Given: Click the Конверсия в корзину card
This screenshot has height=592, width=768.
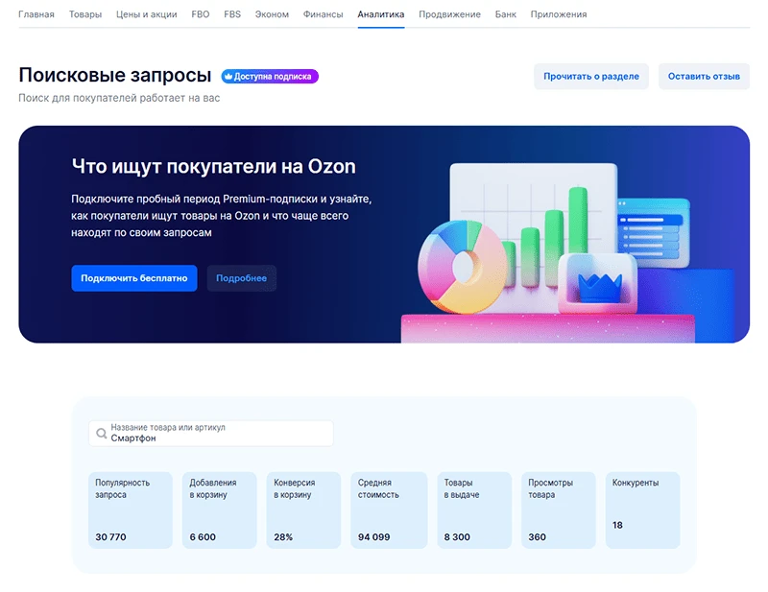Looking at the screenshot, I should pos(303,510).
